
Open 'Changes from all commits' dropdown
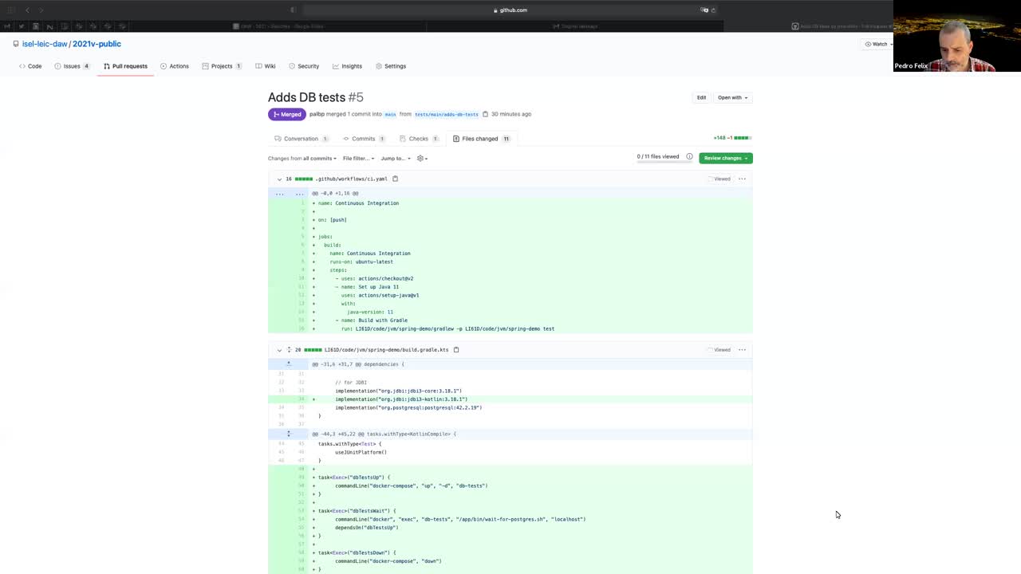point(302,158)
